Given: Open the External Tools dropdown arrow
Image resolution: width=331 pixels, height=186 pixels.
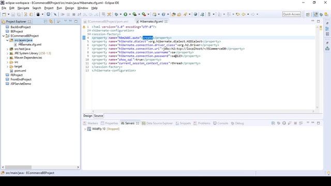Looking at the screenshot, I should (148, 14).
